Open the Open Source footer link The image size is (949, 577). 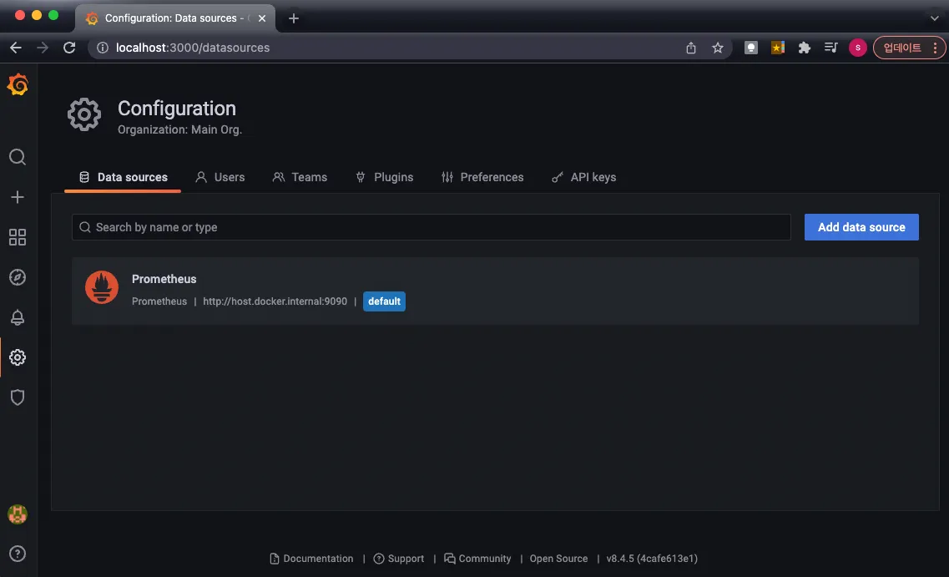tap(558, 559)
